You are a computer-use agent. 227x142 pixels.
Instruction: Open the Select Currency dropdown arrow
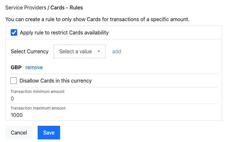[x=99, y=52]
